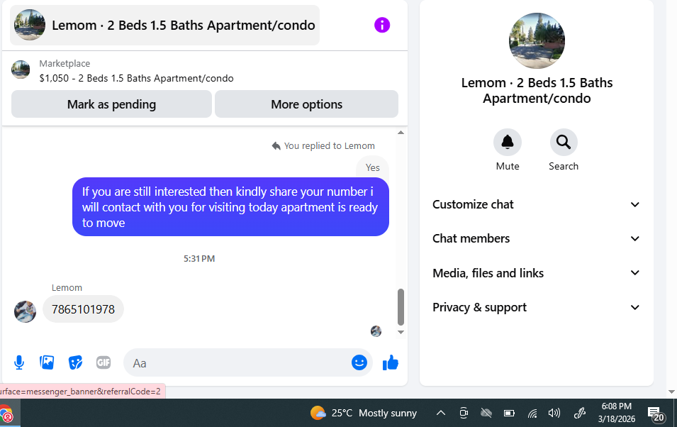Open the volume control in tray
This screenshot has width=677, height=427.
(554, 414)
